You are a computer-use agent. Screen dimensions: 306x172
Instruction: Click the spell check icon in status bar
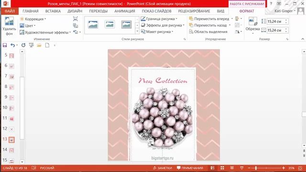pyautogui.click(x=34, y=168)
